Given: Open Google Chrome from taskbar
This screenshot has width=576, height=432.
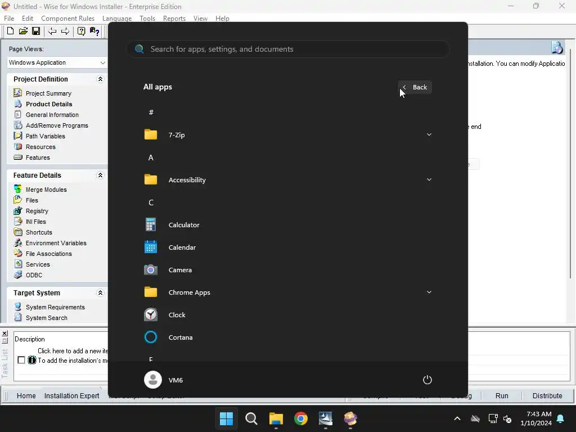Looking at the screenshot, I should point(301,418).
